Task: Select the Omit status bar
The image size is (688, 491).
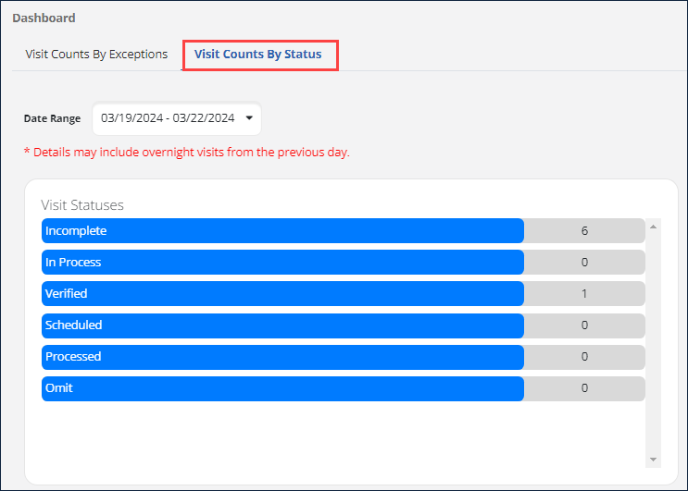Action: tap(282, 388)
